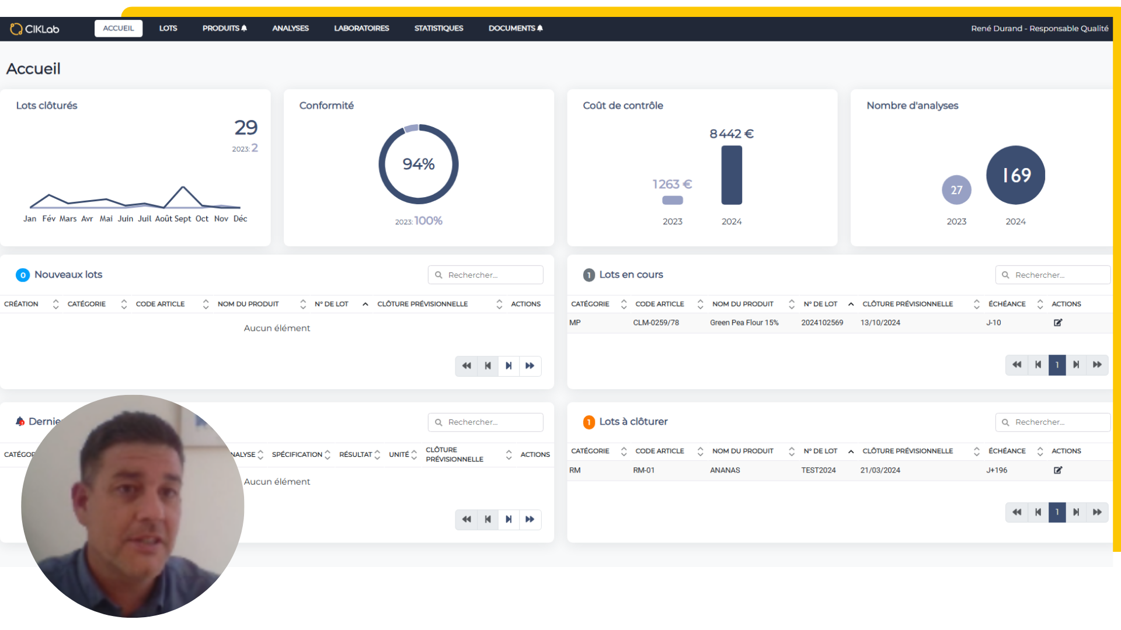Sort Nouveaux lots by Création column
This screenshot has width=1121, height=630.
55,304
